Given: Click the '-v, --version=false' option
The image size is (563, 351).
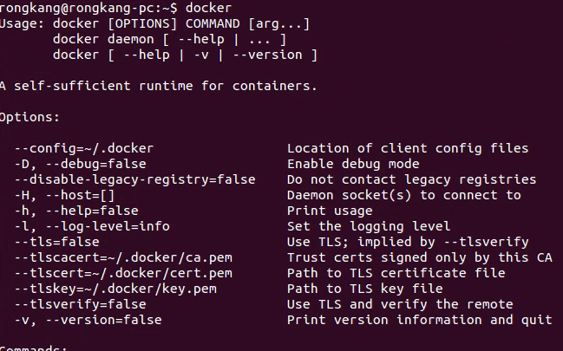Looking at the screenshot, I should pyautogui.click(x=88, y=320).
